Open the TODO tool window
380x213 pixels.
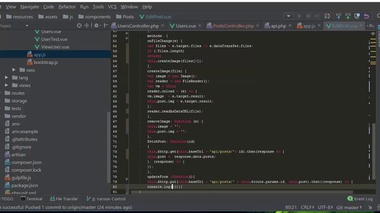click(7, 199)
